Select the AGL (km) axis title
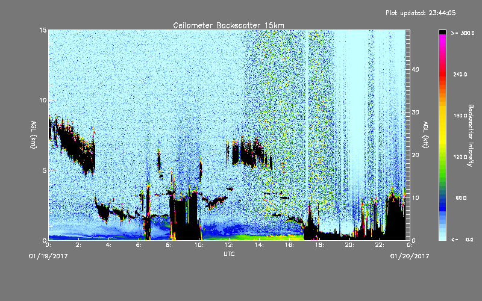Viewport: 482px width, 301px height. pos(34,135)
